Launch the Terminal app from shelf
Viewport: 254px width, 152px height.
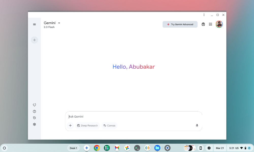(x=137, y=148)
